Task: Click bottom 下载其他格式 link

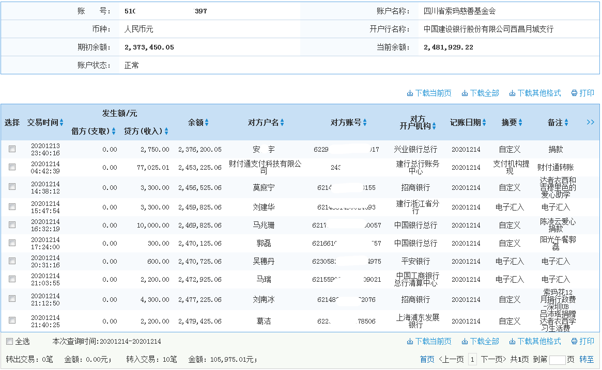Action: (x=535, y=341)
